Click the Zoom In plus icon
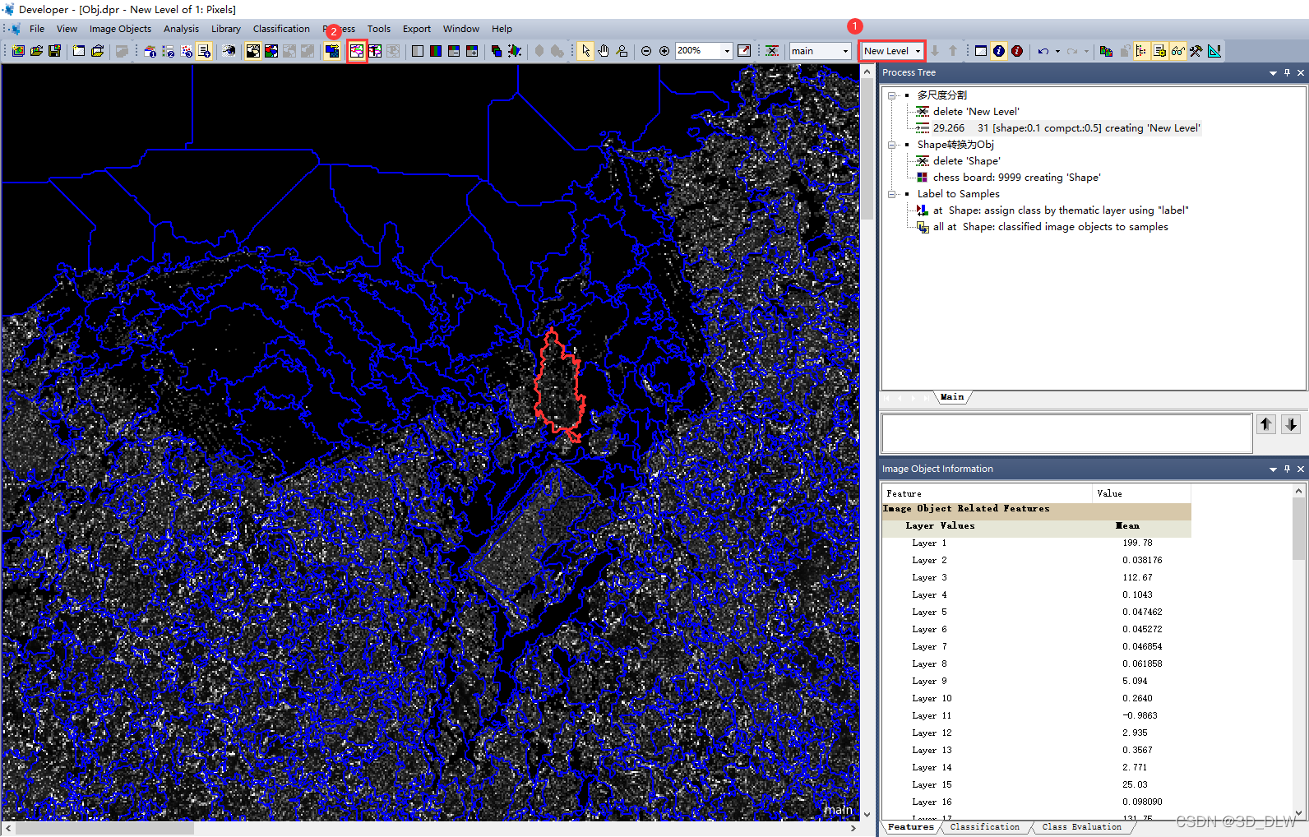Screen dimensions: 1309x837 coord(664,51)
